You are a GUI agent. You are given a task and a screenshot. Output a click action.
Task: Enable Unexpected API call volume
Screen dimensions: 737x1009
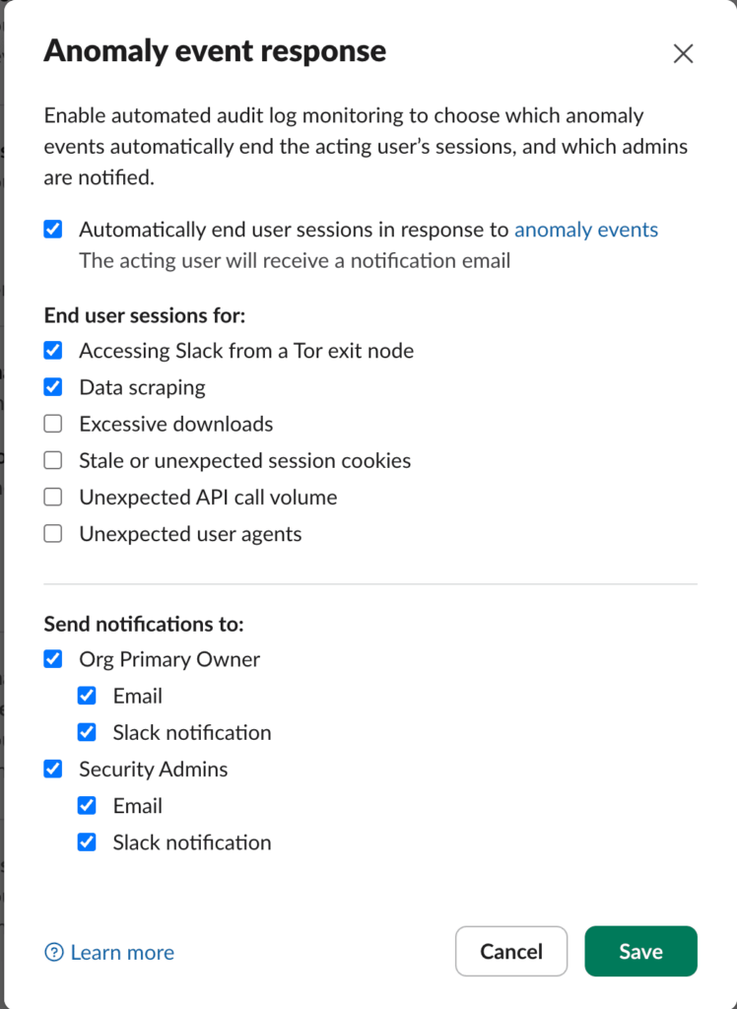point(52,496)
